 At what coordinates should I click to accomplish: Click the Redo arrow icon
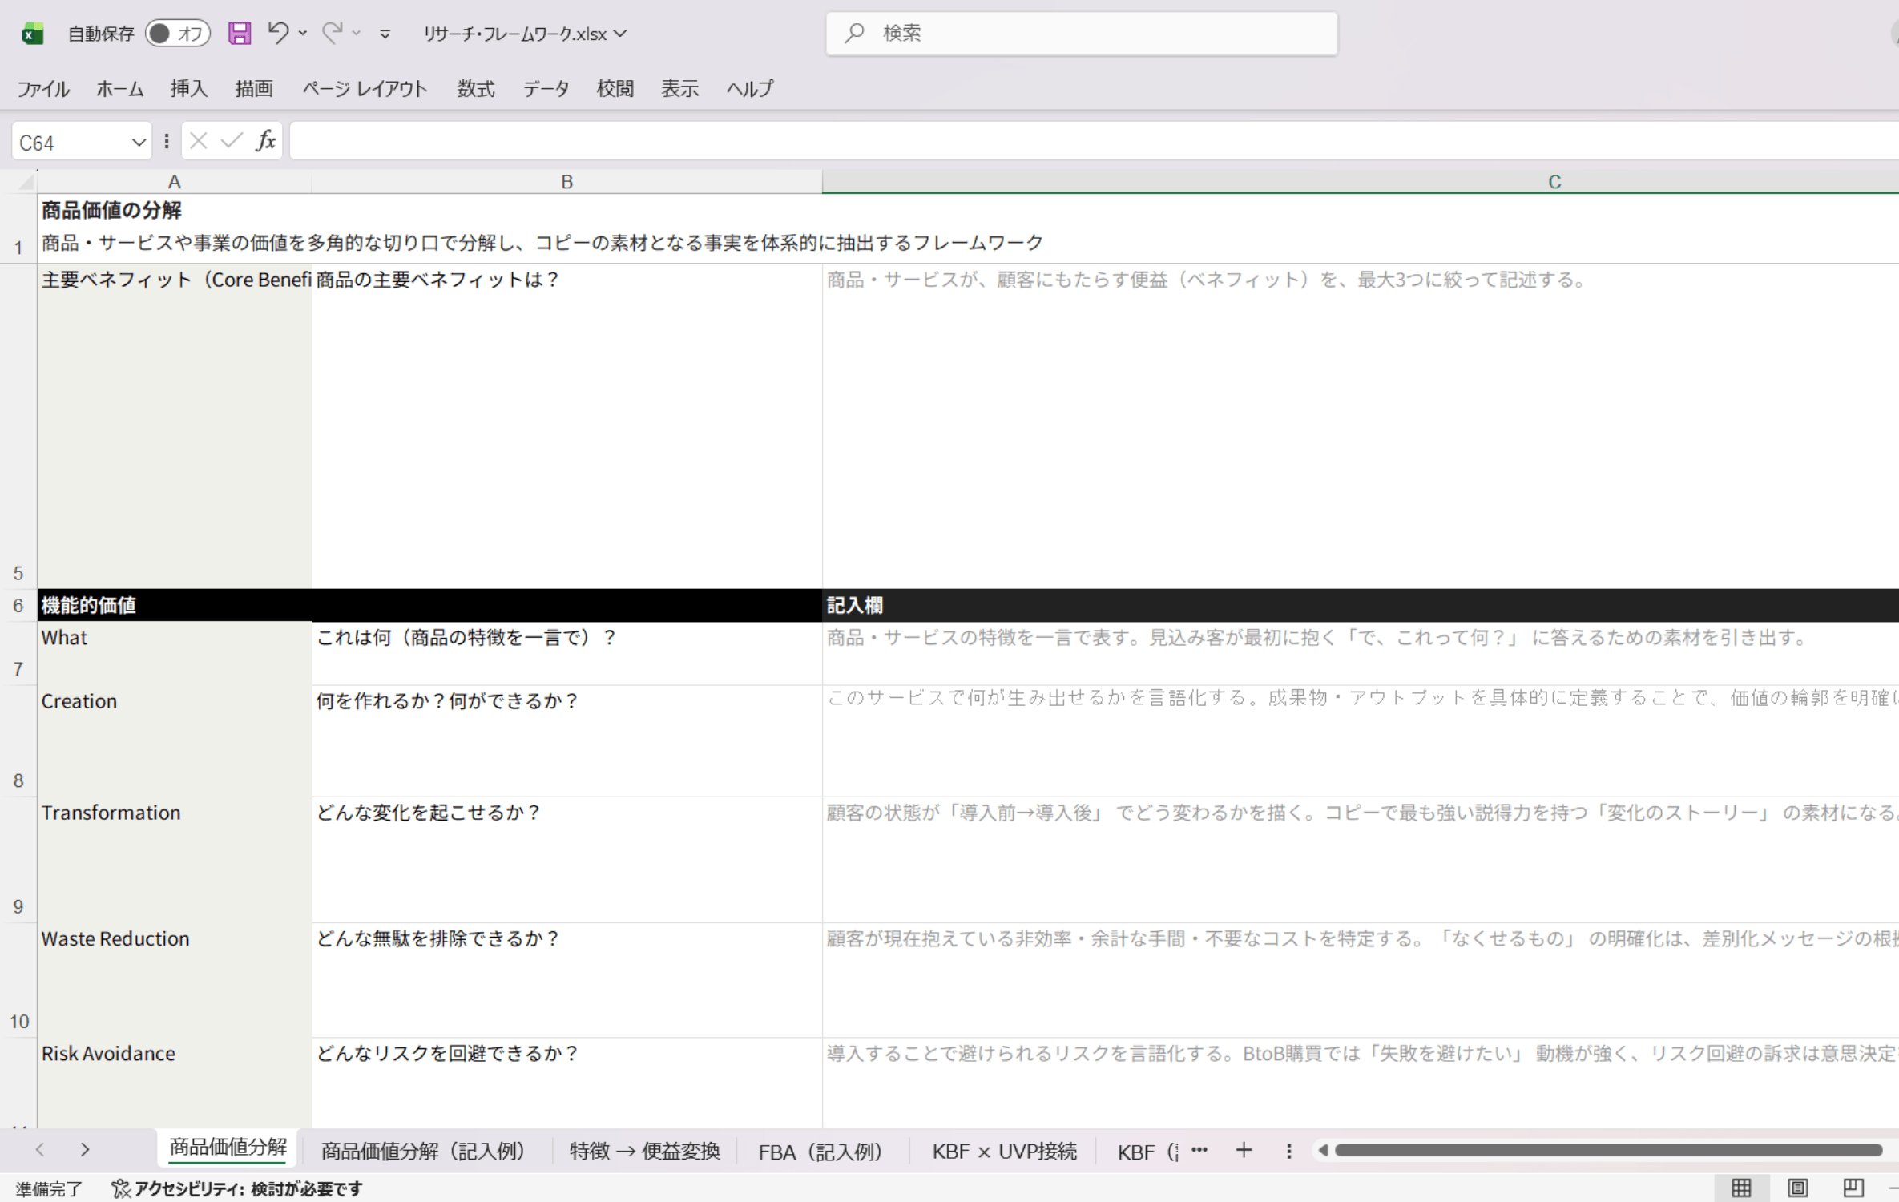[x=332, y=33]
